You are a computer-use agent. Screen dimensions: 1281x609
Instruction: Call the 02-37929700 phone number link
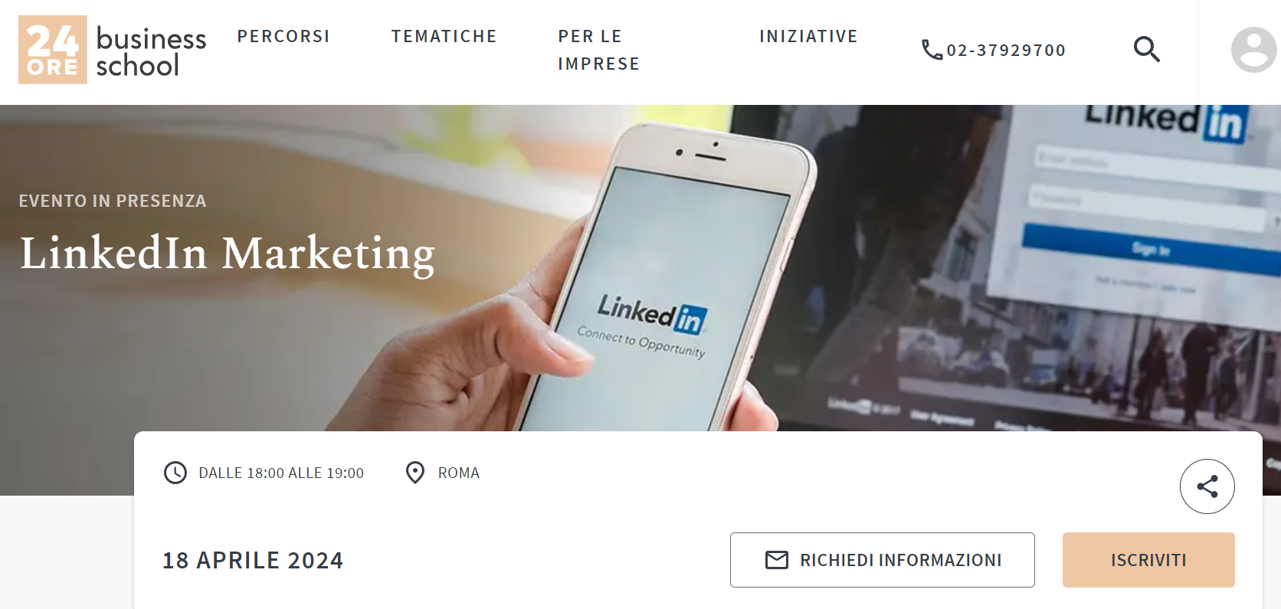click(1006, 51)
